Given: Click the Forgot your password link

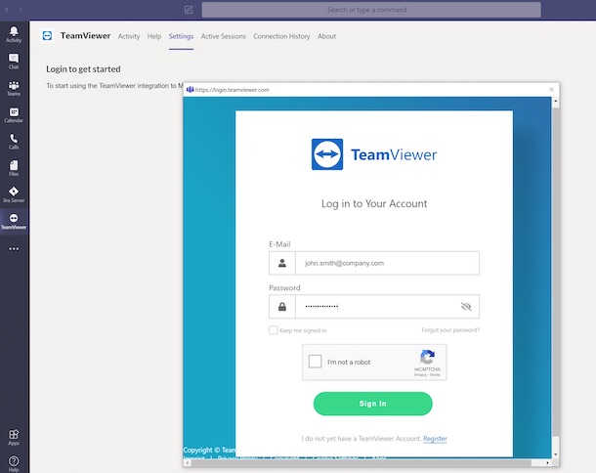Looking at the screenshot, I should tap(450, 330).
